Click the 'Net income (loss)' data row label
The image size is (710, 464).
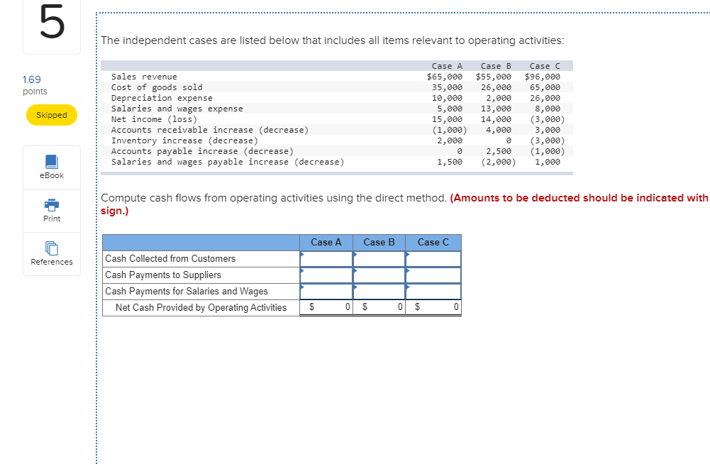pos(154,119)
